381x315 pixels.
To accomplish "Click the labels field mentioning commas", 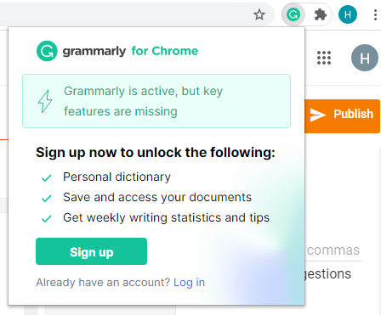I will [333, 250].
